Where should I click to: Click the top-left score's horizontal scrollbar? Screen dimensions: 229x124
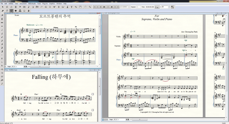(x=40, y=66)
